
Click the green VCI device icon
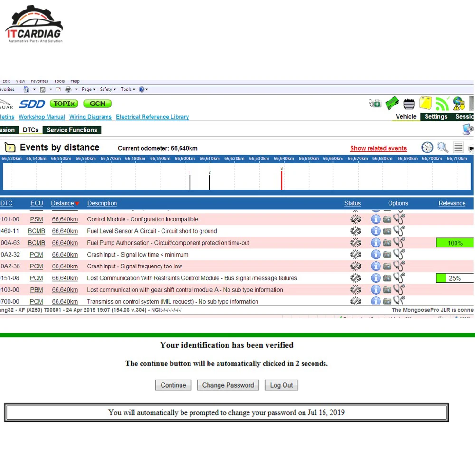pyautogui.click(x=392, y=103)
